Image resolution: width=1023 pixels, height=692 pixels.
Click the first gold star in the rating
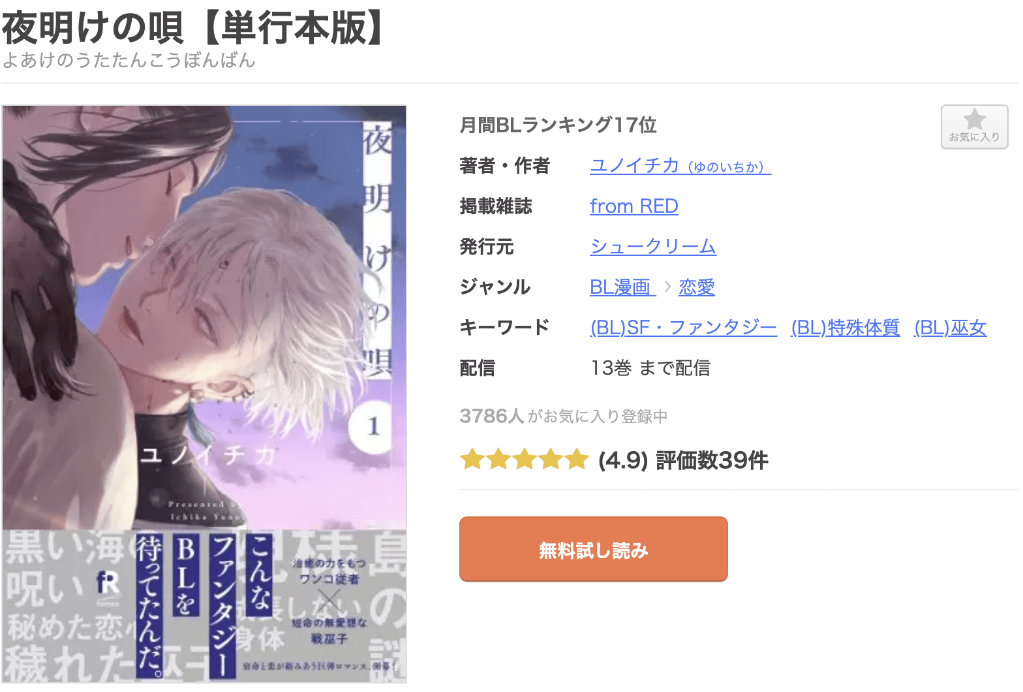tap(472, 460)
